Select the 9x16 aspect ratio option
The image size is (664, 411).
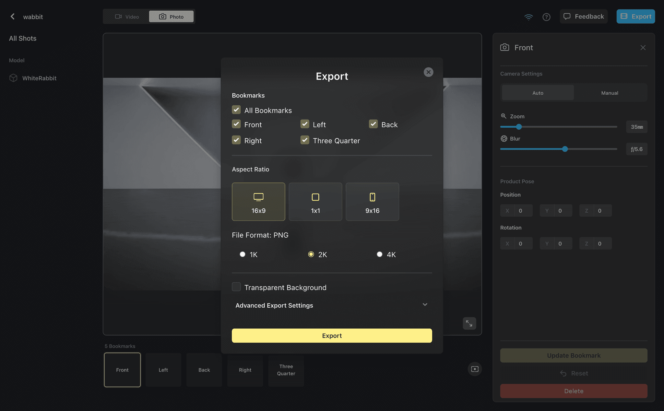372,202
